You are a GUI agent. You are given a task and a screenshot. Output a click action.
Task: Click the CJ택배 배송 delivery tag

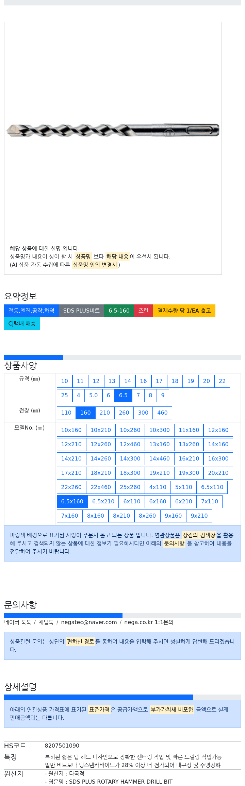coord(22,323)
